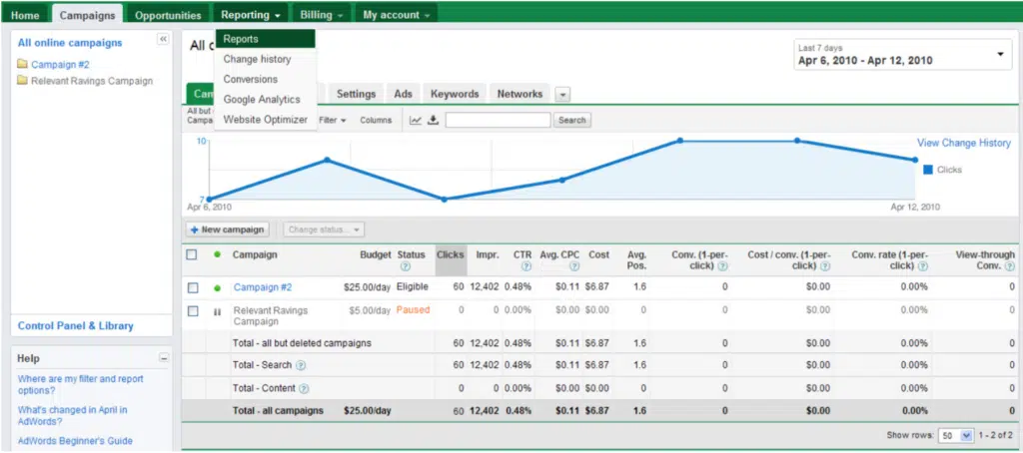This screenshot has width=1023, height=453.
Task: Click the graph toggle chart icon
Action: click(415, 120)
